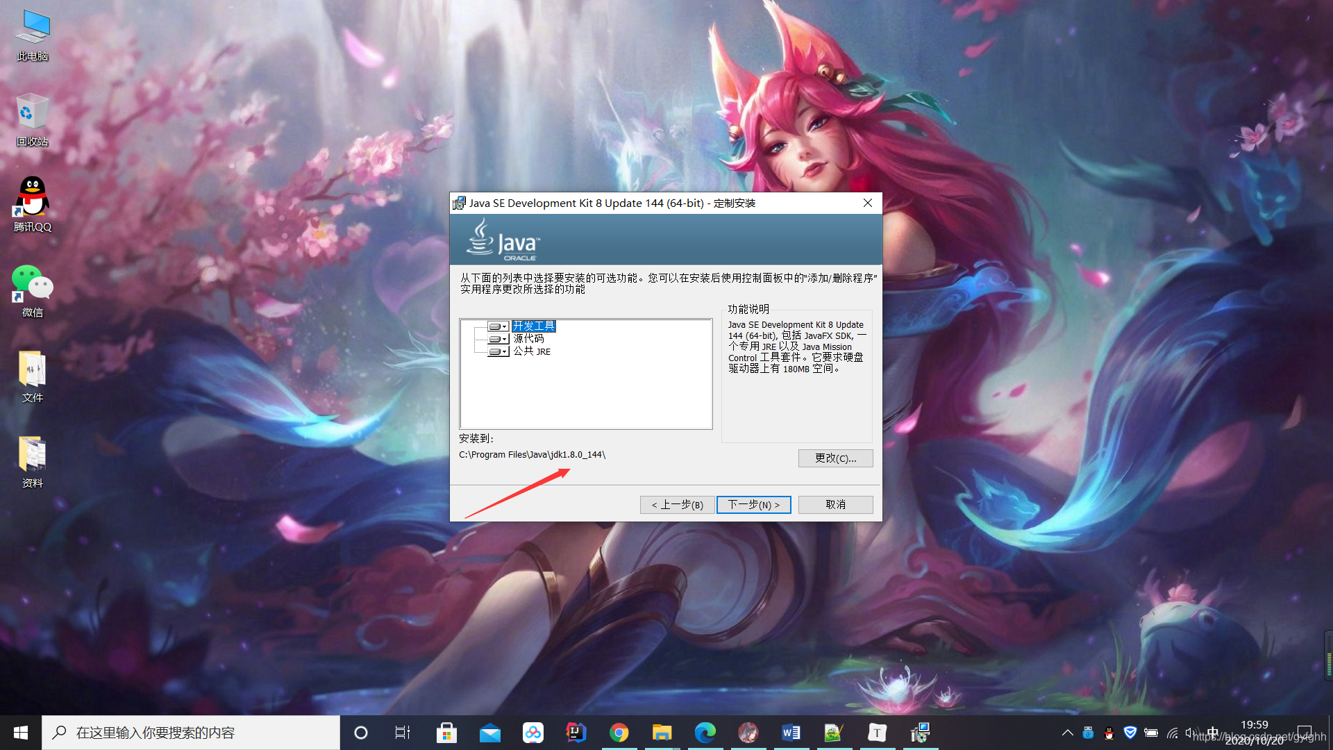This screenshot has width=1333, height=750.
Task: Open File Explorer from the taskbar
Action: [662, 732]
